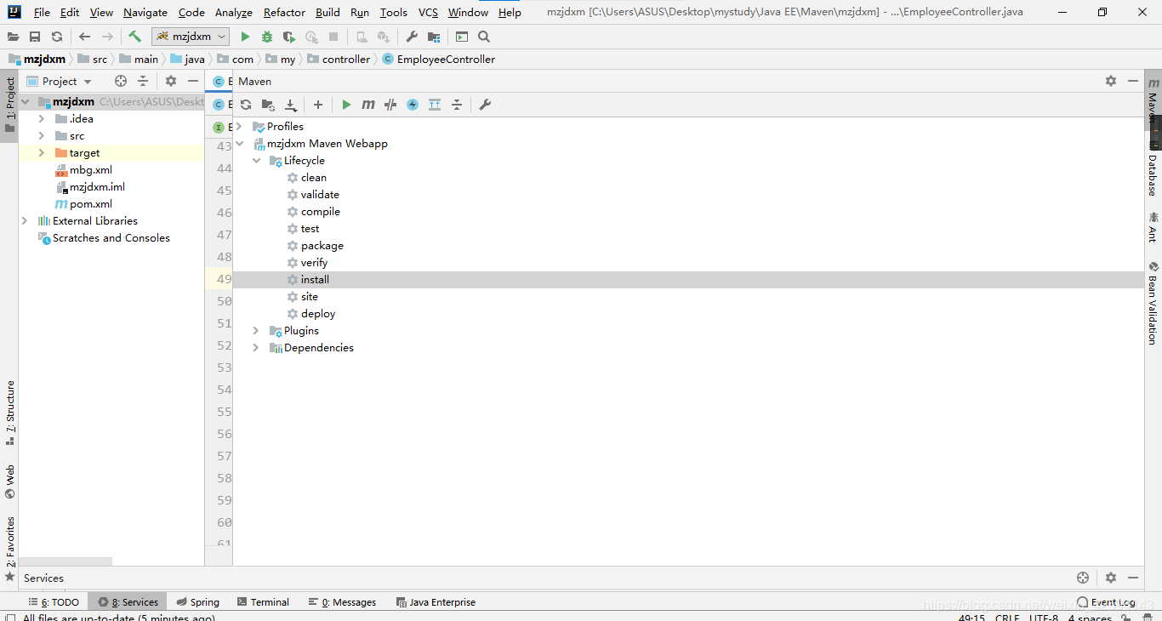Expand the src folder

click(41, 136)
